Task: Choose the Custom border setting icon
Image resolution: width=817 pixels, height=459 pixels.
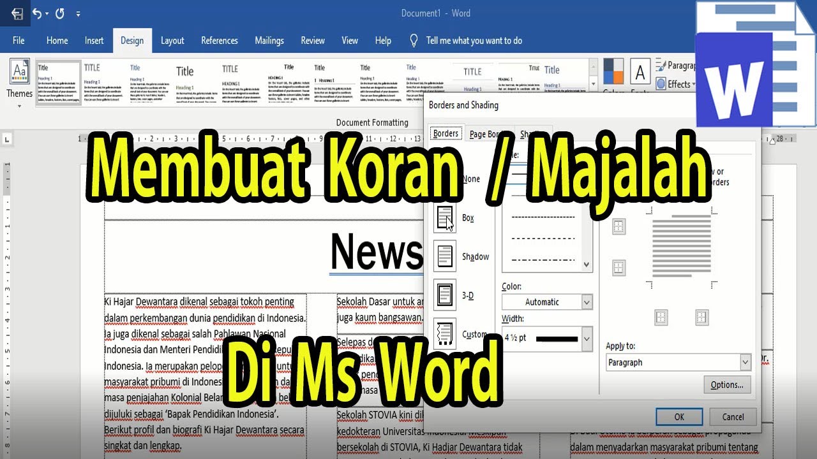Action: click(445, 334)
